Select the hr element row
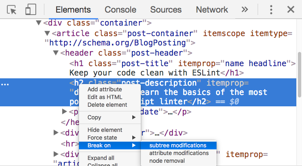 [x=70, y=144]
